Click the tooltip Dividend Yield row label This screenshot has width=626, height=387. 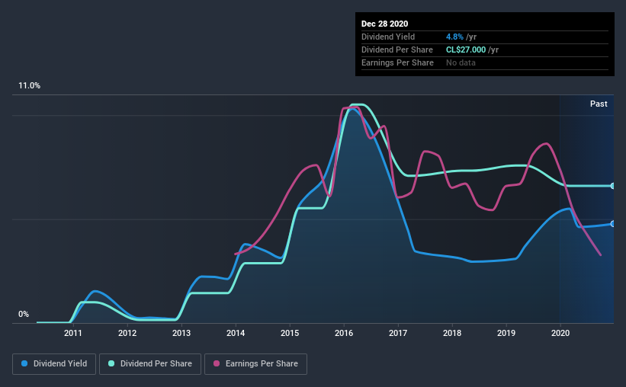[388, 37]
